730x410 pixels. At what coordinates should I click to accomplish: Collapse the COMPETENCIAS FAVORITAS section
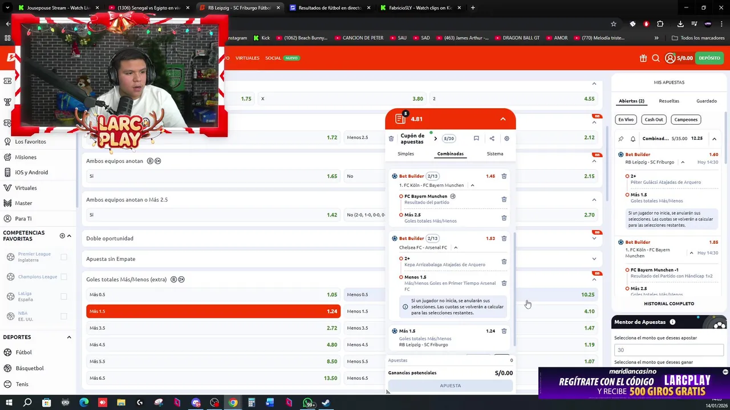pos(69,236)
